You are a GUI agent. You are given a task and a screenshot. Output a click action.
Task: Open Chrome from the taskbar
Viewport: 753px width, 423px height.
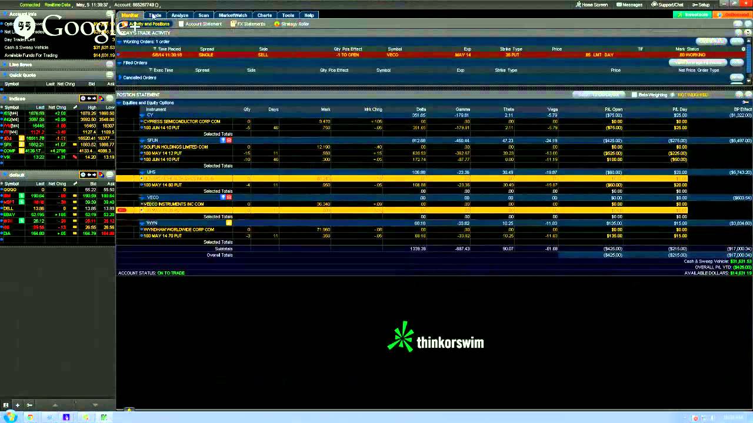pyautogui.click(x=30, y=417)
